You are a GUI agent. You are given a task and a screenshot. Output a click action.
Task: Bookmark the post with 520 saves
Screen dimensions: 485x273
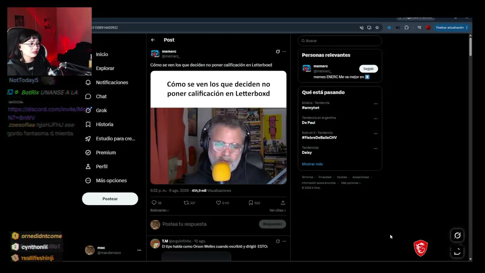pyautogui.click(x=250, y=203)
